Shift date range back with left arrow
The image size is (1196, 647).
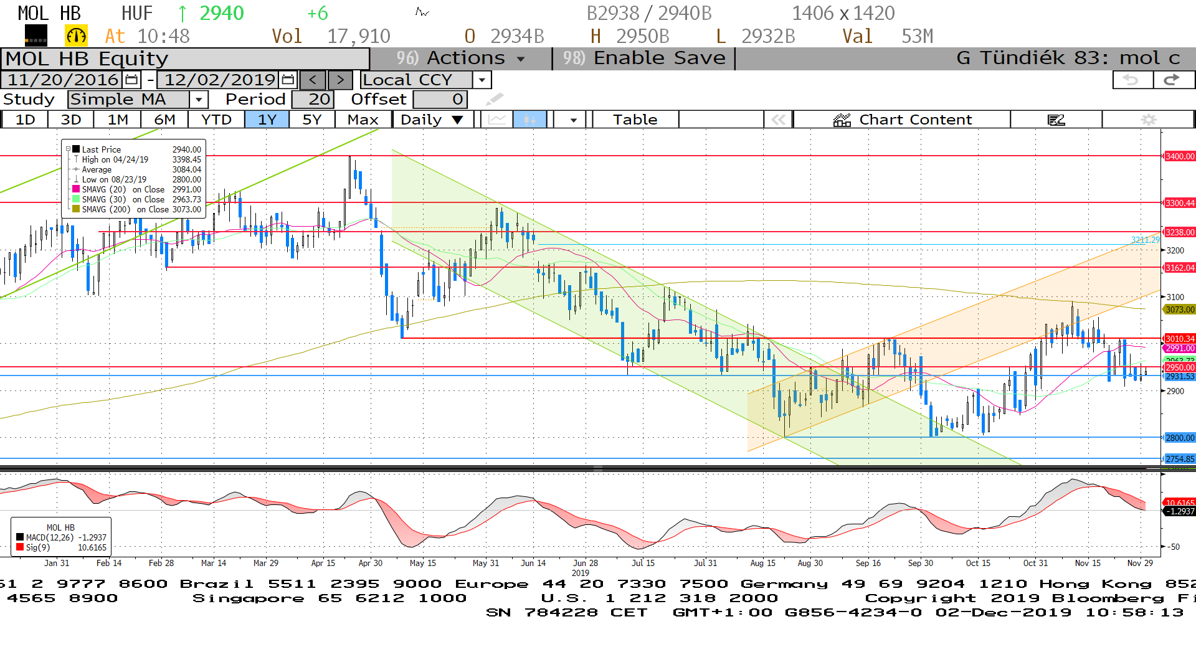pyautogui.click(x=313, y=80)
